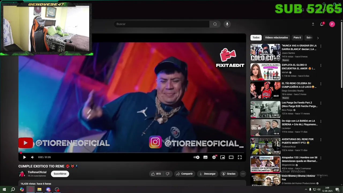Open the Los Parga Da Favela thumbnail
Viewport: 343px width, 193px height.
[265, 109]
